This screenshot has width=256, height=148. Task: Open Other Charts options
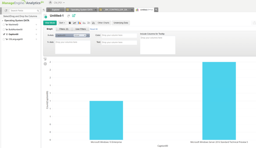click(x=103, y=23)
